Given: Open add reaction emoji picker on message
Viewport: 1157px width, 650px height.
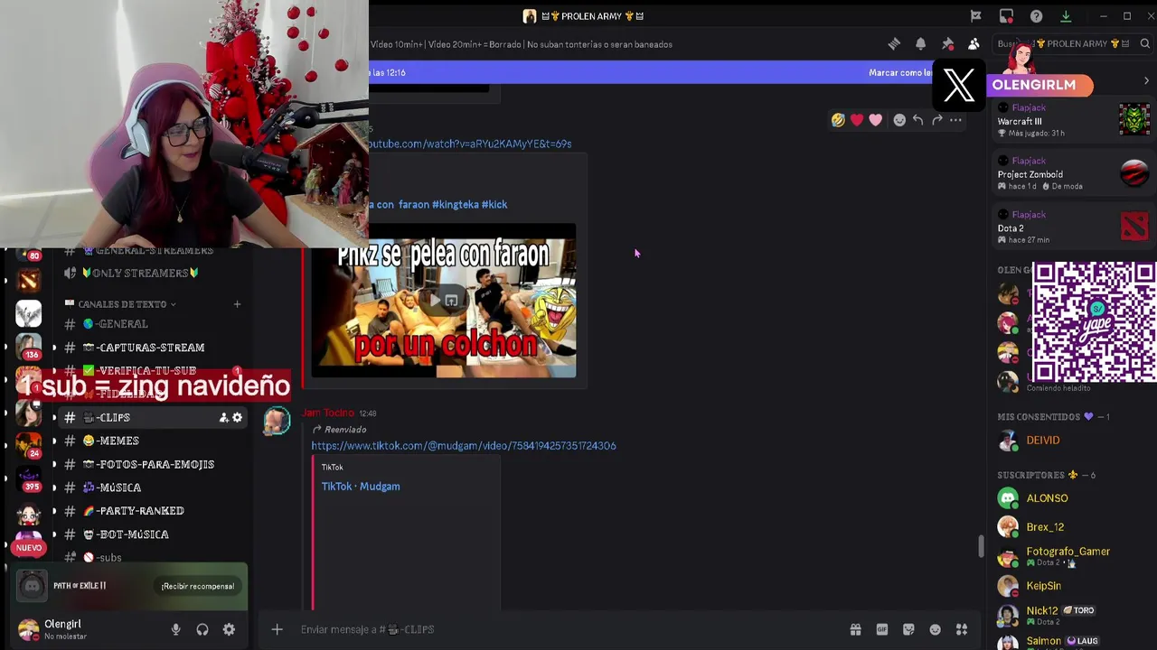Looking at the screenshot, I should (x=899, y=120).
